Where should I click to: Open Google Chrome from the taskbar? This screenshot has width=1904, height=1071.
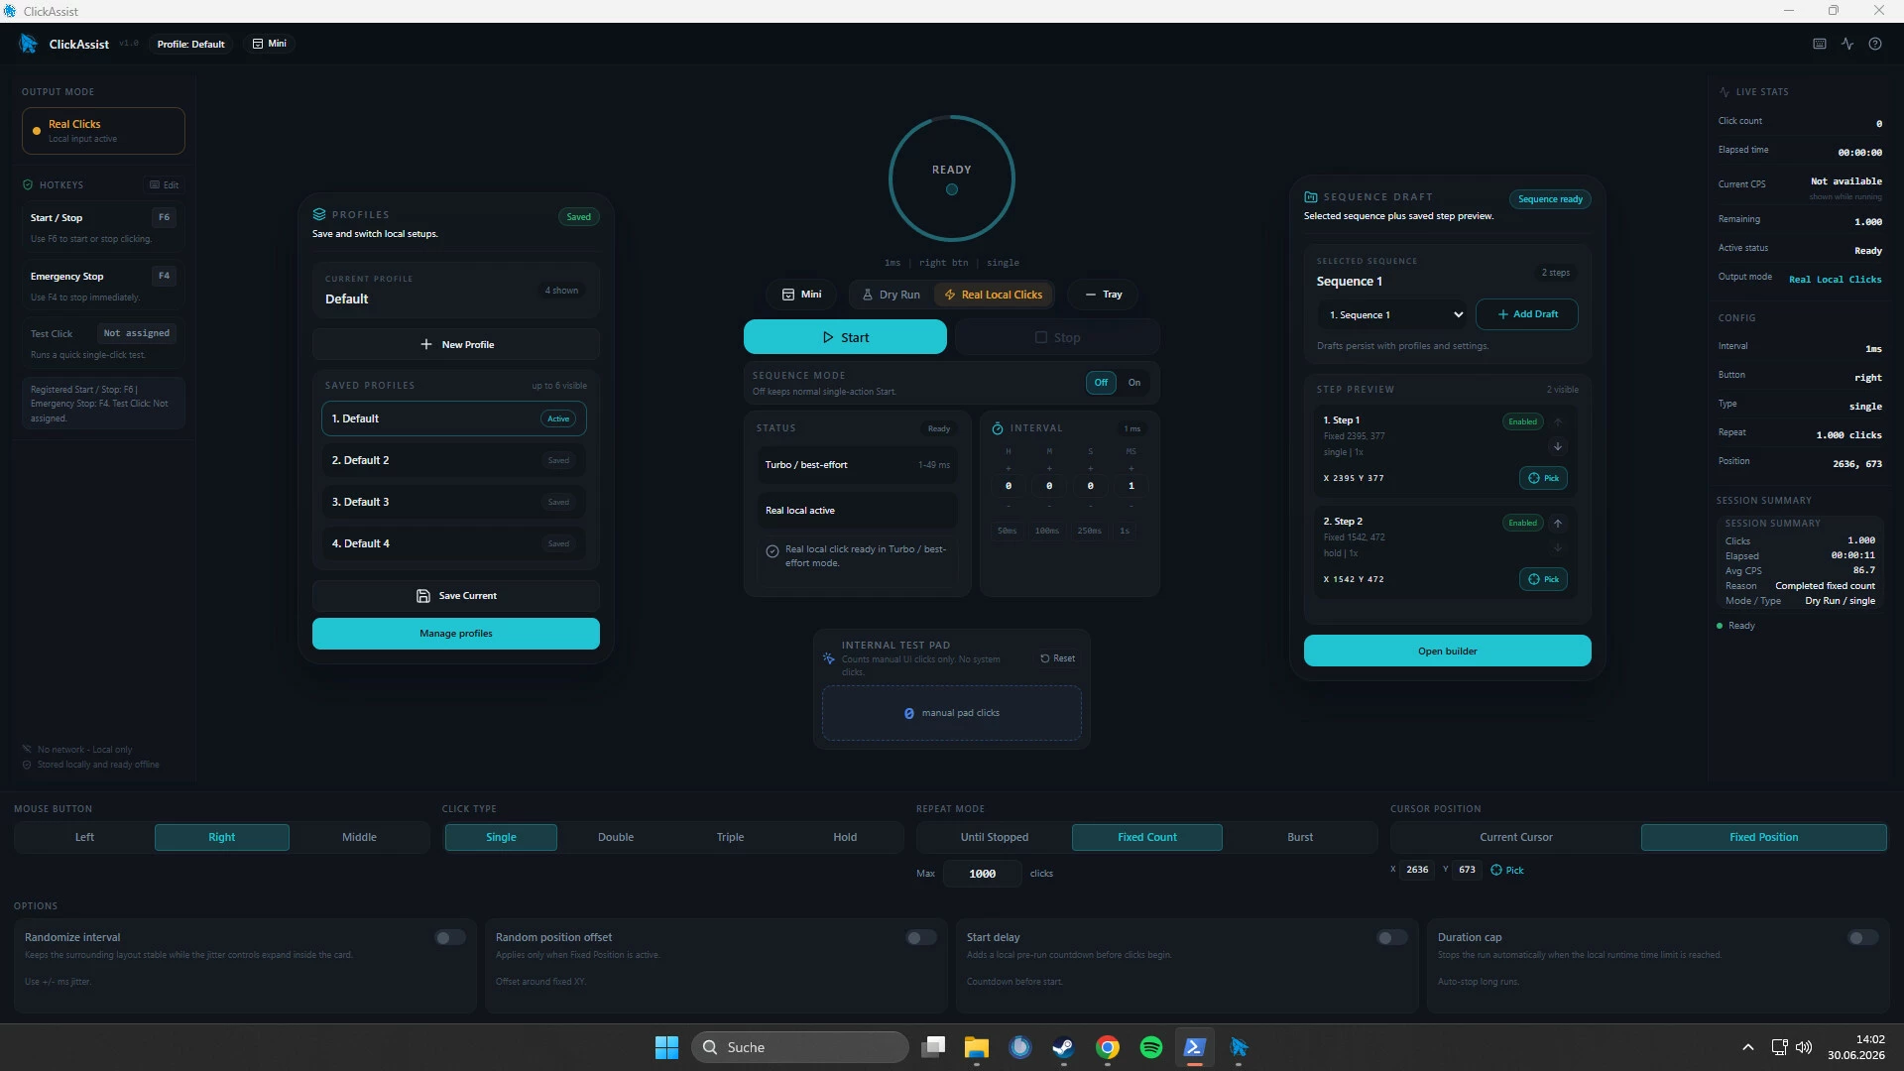[x=1108, y=1047]
